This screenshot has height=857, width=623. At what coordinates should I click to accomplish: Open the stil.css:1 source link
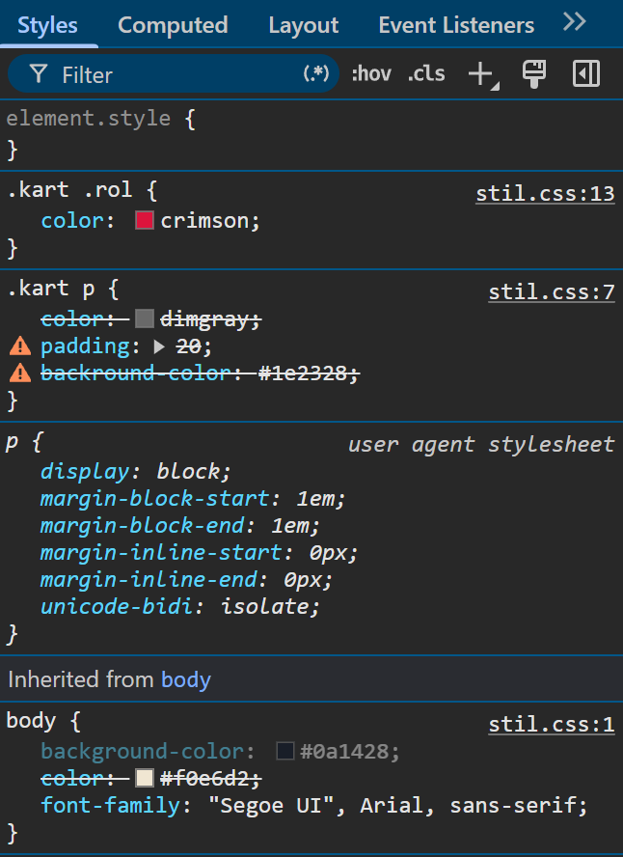(x=552, y=725)
